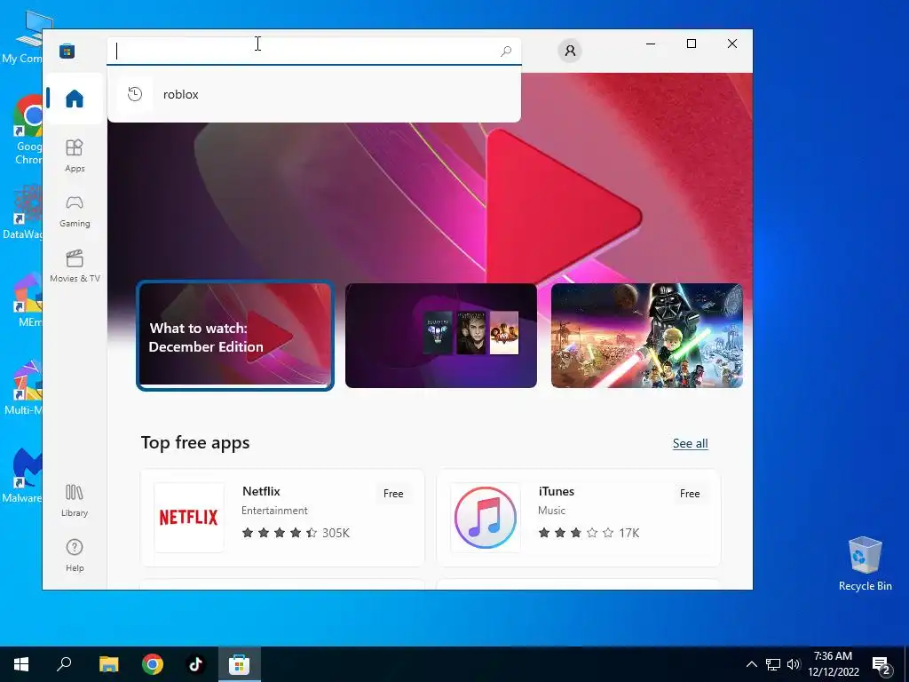
Task: Maximize the Microsoft Store window
Action: [691, 44]
